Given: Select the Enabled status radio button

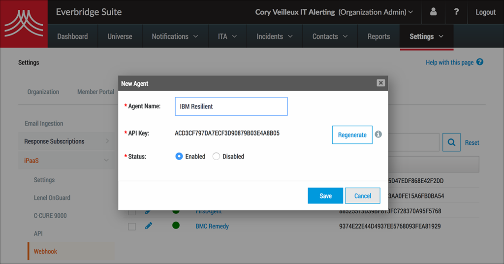Looking at the screenshot, I should [x=179, y=156].
